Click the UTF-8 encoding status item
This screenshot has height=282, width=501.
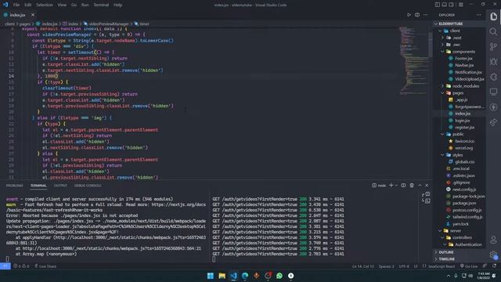404,266
